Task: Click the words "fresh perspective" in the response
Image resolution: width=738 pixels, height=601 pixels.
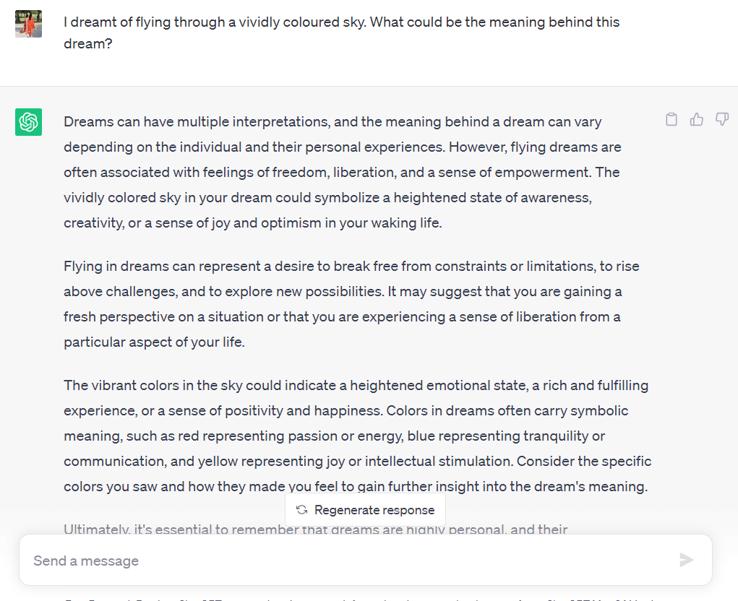Action: click(x=119, y=316)
